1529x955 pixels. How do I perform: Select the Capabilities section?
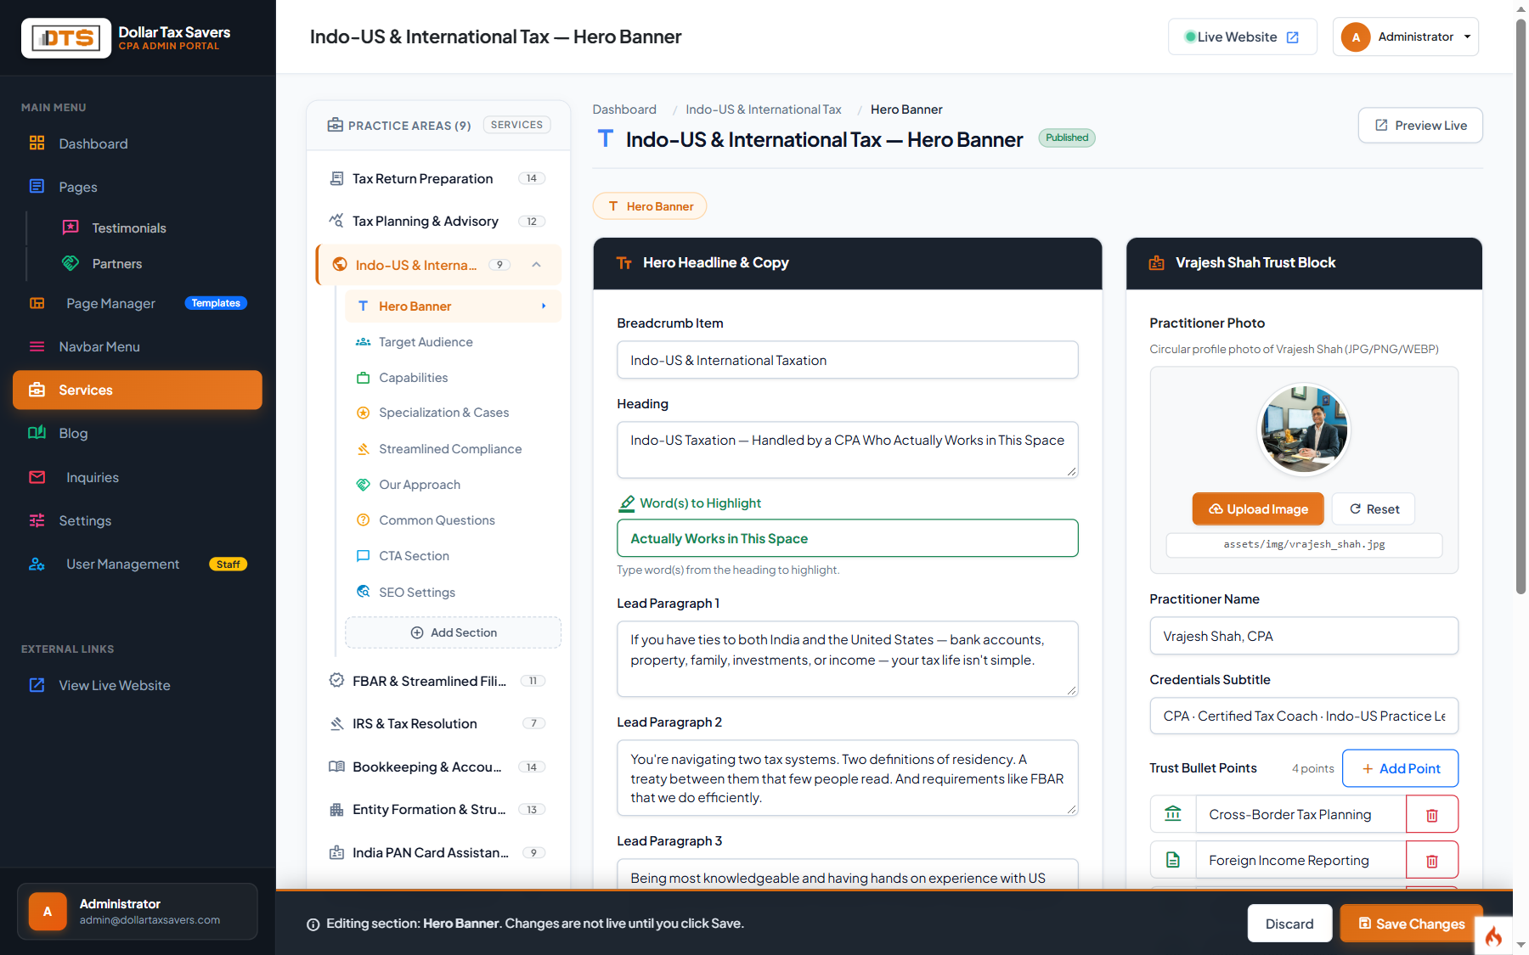(x=453, y=377)
